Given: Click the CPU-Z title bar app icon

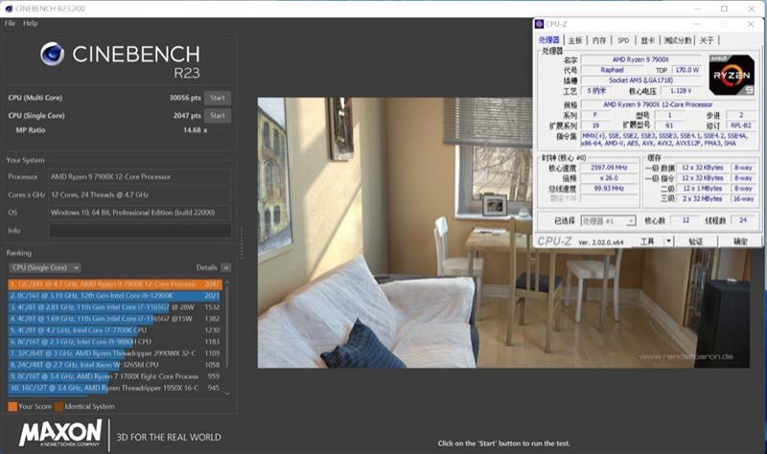Looking at the screenshot, I should (x=539, y=24).
